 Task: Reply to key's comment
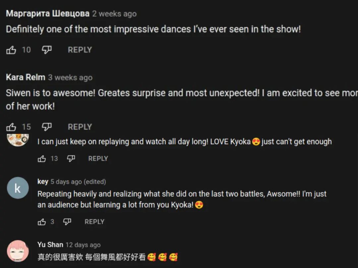coord(94,222)
